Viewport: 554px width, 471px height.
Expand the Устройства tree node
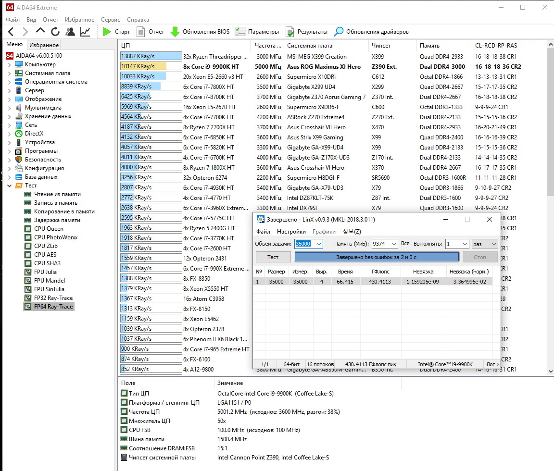10,142
